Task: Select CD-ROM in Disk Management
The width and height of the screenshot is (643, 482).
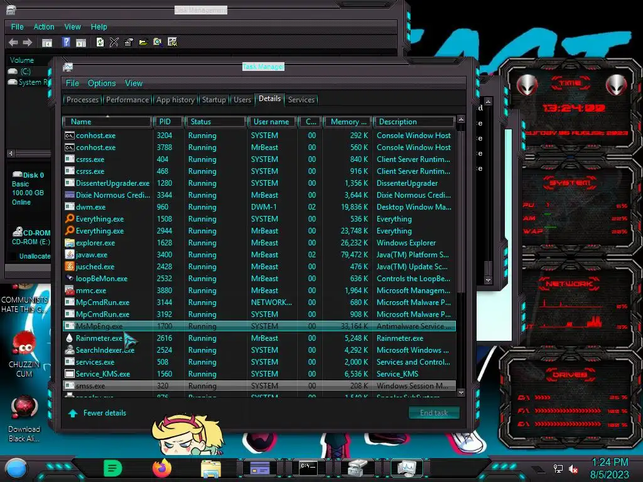Action: point(31,237)
